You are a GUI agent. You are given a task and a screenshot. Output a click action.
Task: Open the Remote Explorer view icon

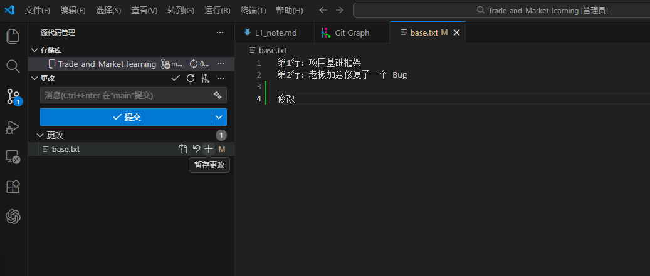(13, 157)
